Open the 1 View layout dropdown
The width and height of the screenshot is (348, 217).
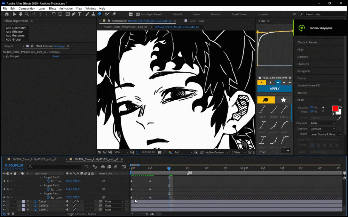239,152
